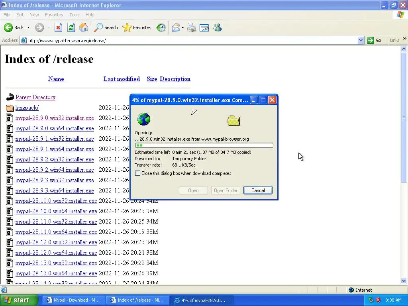Open the Parent Directory link

[x=35, y=97]
